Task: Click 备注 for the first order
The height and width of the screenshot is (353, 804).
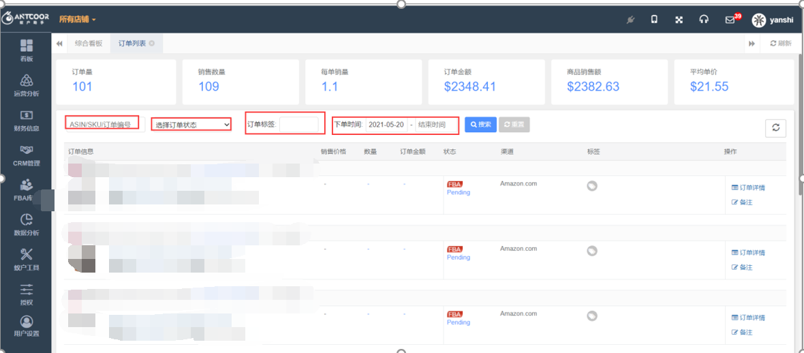Action: (742, 202)
